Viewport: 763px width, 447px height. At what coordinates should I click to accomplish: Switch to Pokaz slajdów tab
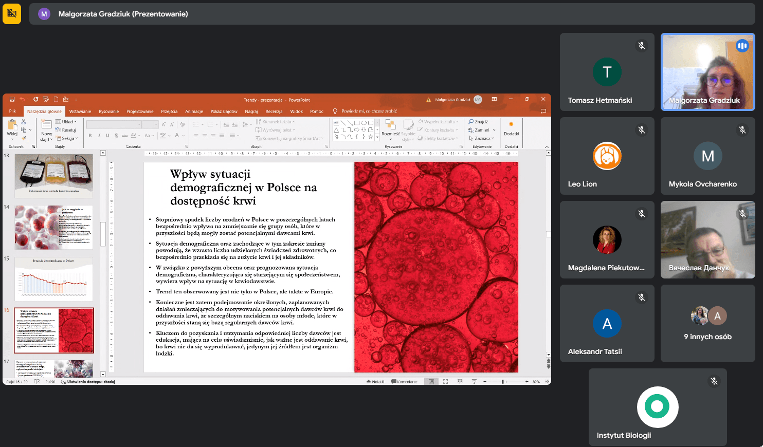pos(224,111)
